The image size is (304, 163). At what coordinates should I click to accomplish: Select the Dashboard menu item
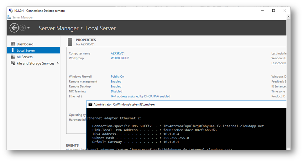[25, 44]
